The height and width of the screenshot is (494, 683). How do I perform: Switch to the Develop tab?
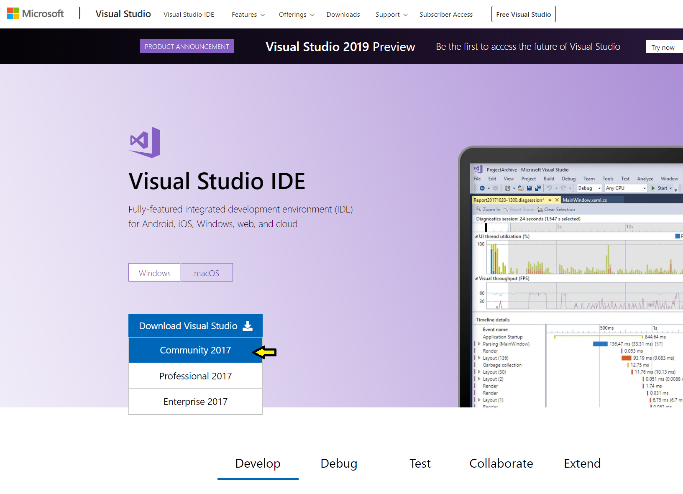(258, 463)
